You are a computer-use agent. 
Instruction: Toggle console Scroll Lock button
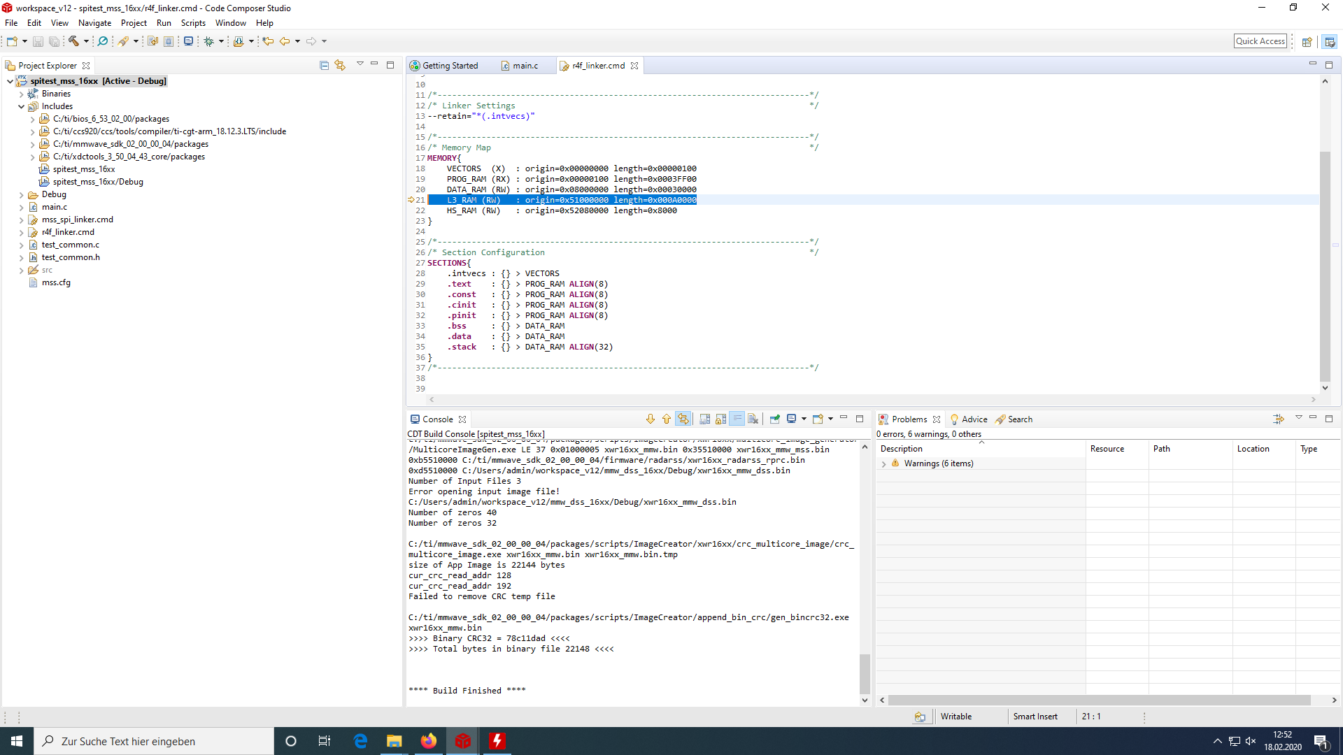pyautogui.click(x=721, y=419)
